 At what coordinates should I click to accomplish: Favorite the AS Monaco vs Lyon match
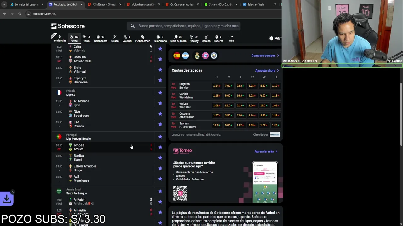point(160,103)
